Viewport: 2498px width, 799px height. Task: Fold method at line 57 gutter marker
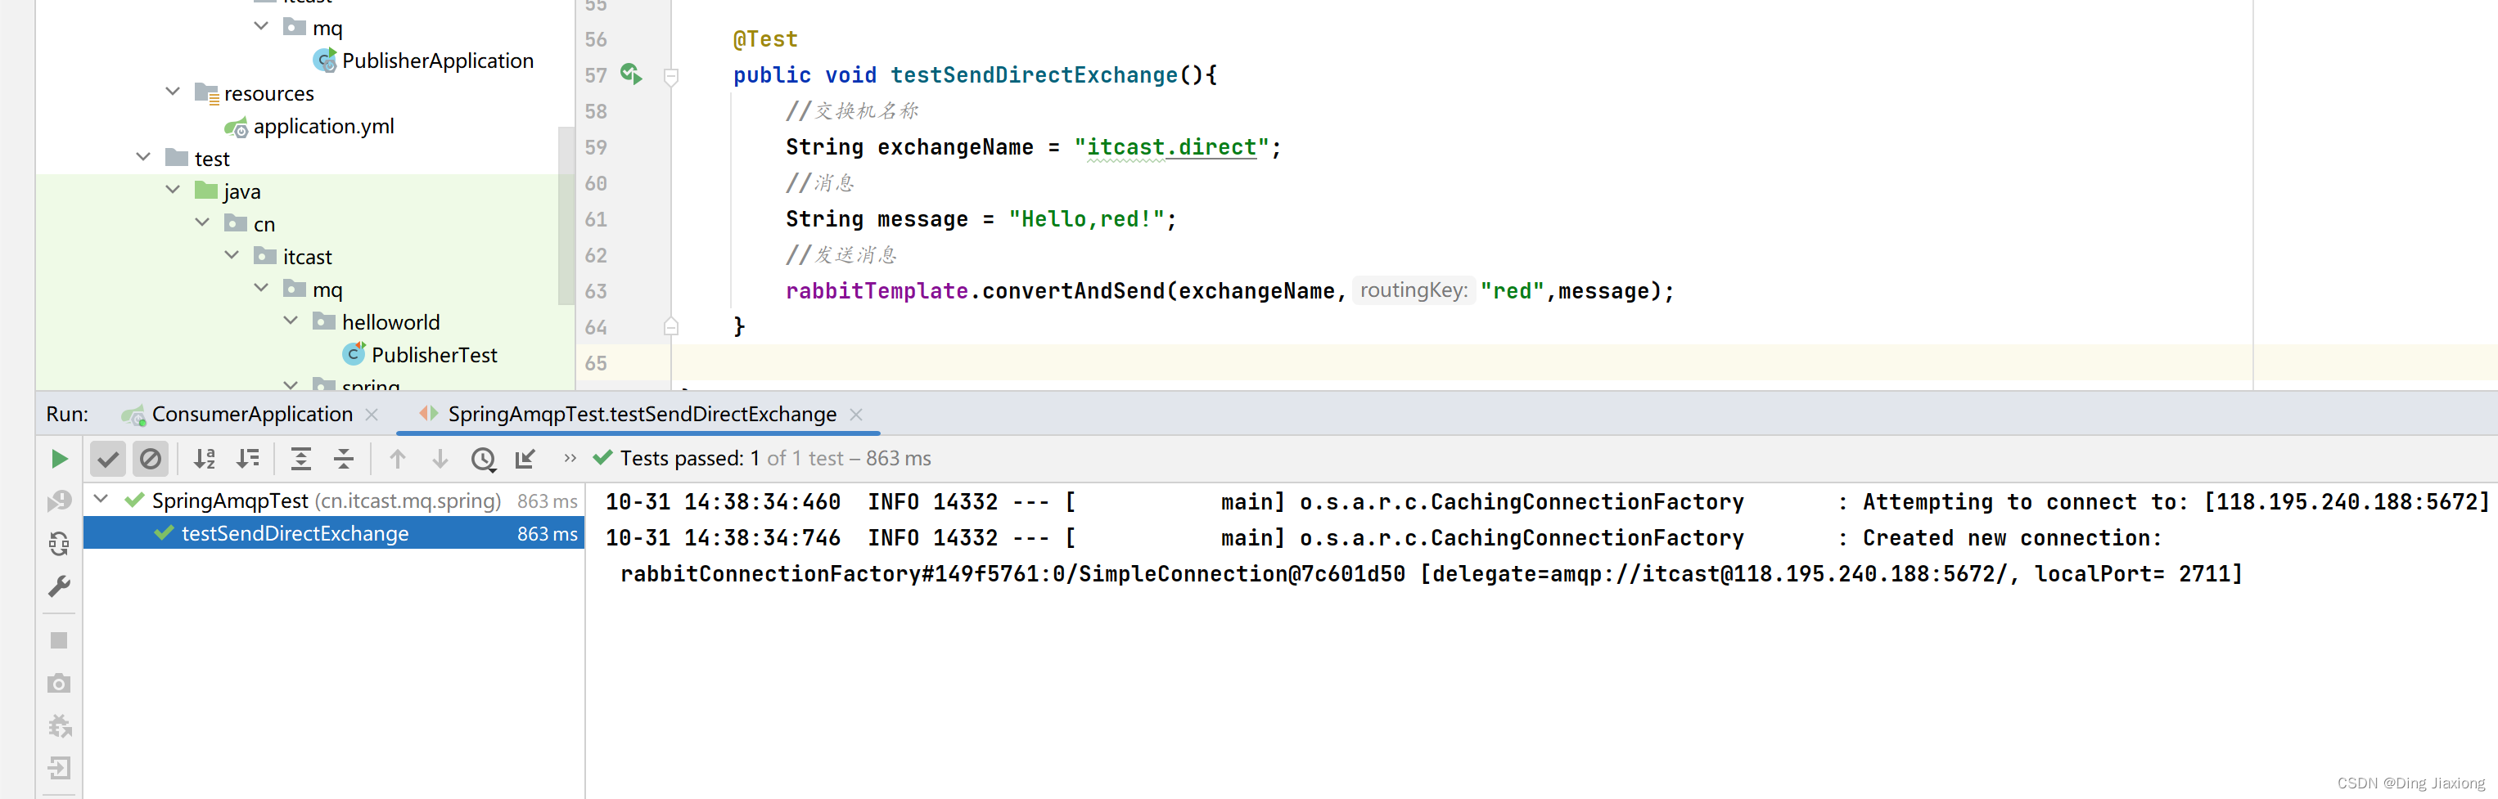(671, 75)
